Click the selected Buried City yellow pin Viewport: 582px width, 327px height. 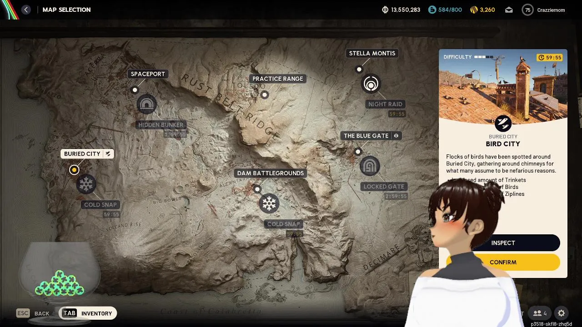point(74,170)
